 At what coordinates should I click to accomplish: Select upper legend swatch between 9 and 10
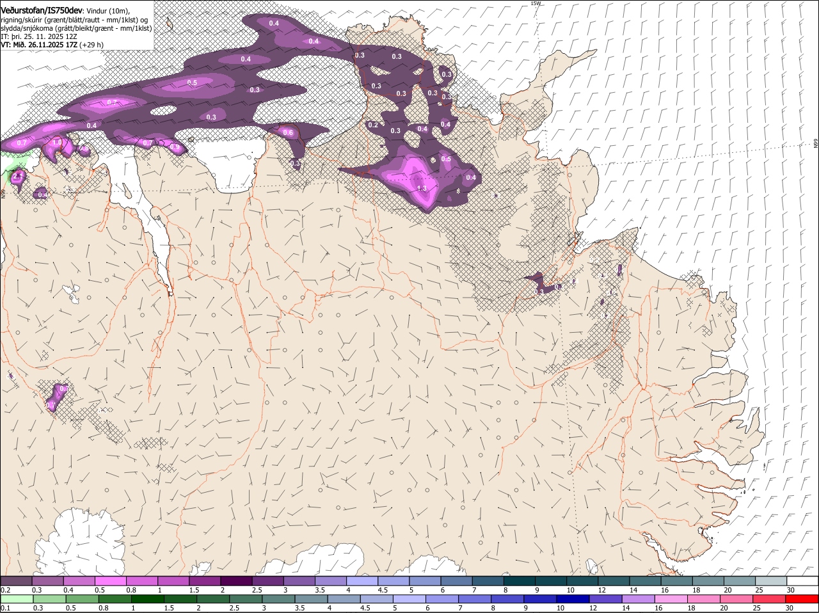(x=551, y=580)
